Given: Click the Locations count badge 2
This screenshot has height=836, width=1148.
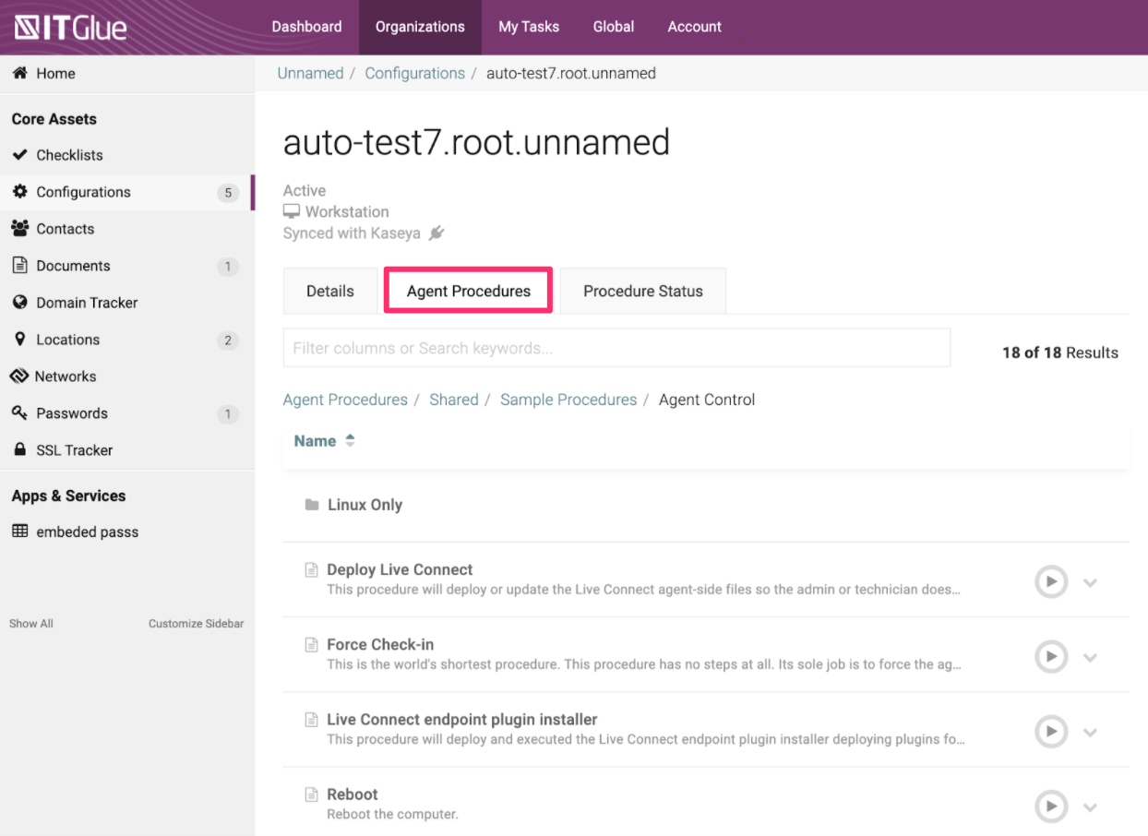Looking at the screenshot, I should coord(228,340).
